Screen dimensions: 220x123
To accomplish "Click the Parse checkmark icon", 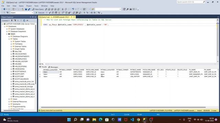I will point(50,13).
